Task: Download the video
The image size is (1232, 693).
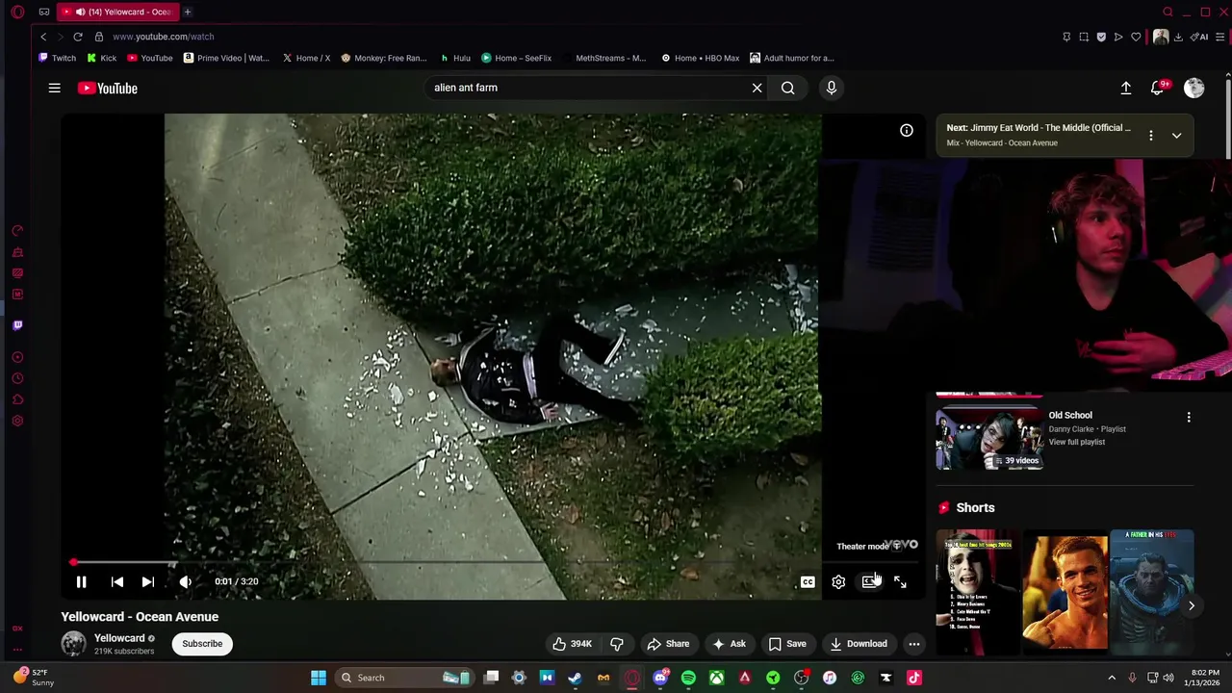Action: tap(859, 644)
